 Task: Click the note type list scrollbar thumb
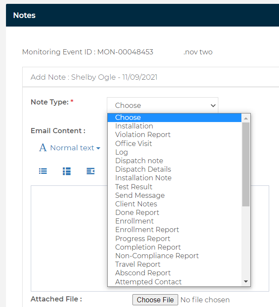pos(246,164)
